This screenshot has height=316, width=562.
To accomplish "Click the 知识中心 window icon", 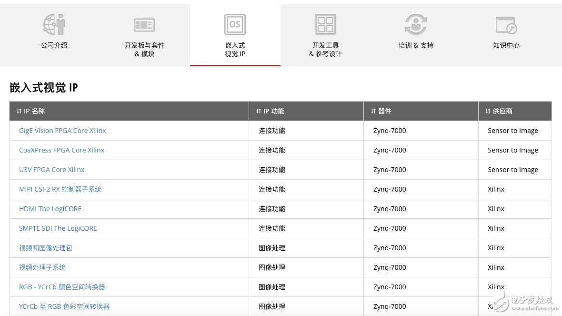I will pyautogui.click(x=506, y=24).
